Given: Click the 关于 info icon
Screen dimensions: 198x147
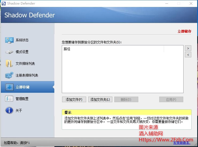Looking at the screenshot, I should point(9,110).
